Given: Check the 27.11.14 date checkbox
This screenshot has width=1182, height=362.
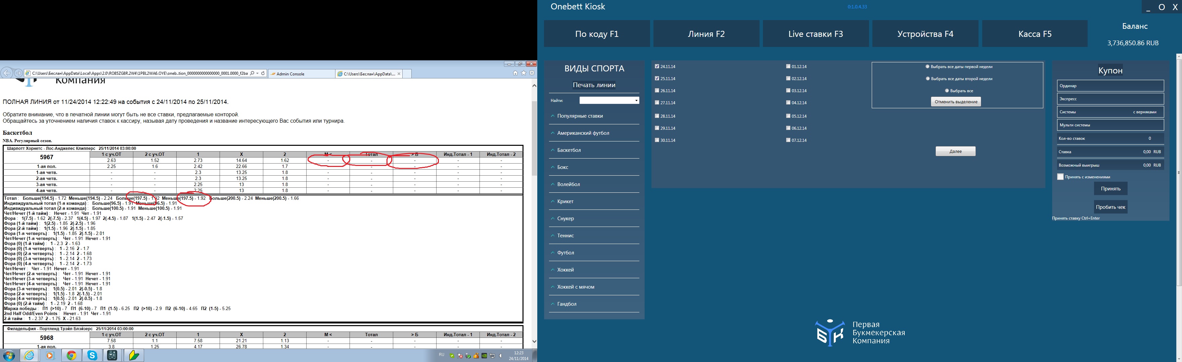Looking at the screenshot, I should (x=657, y=103).
